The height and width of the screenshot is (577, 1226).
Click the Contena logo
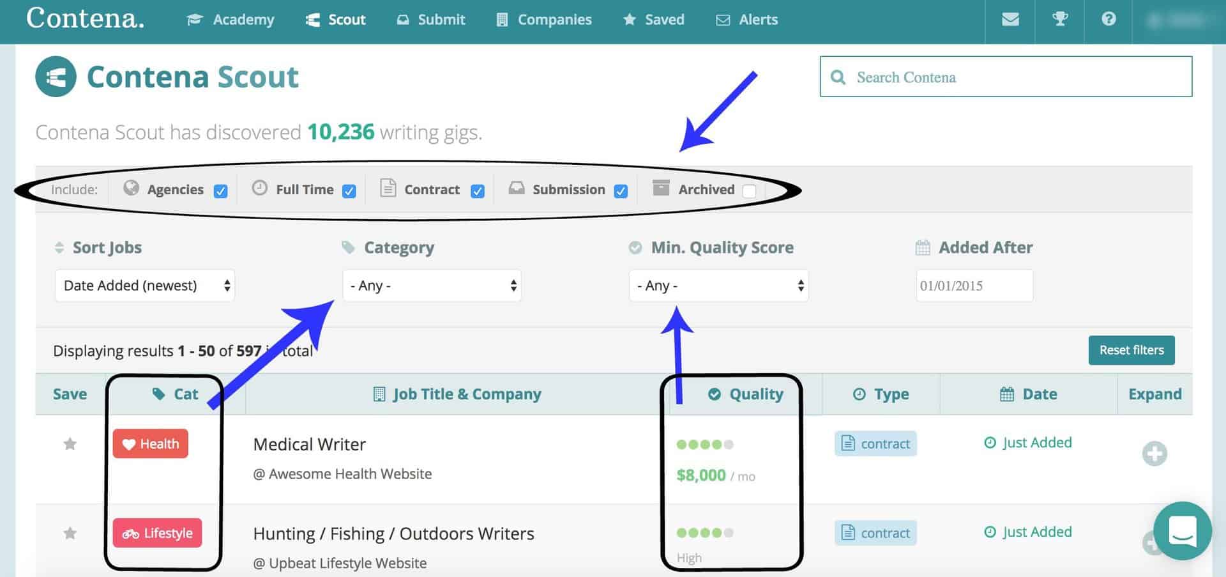coord(85,19)
